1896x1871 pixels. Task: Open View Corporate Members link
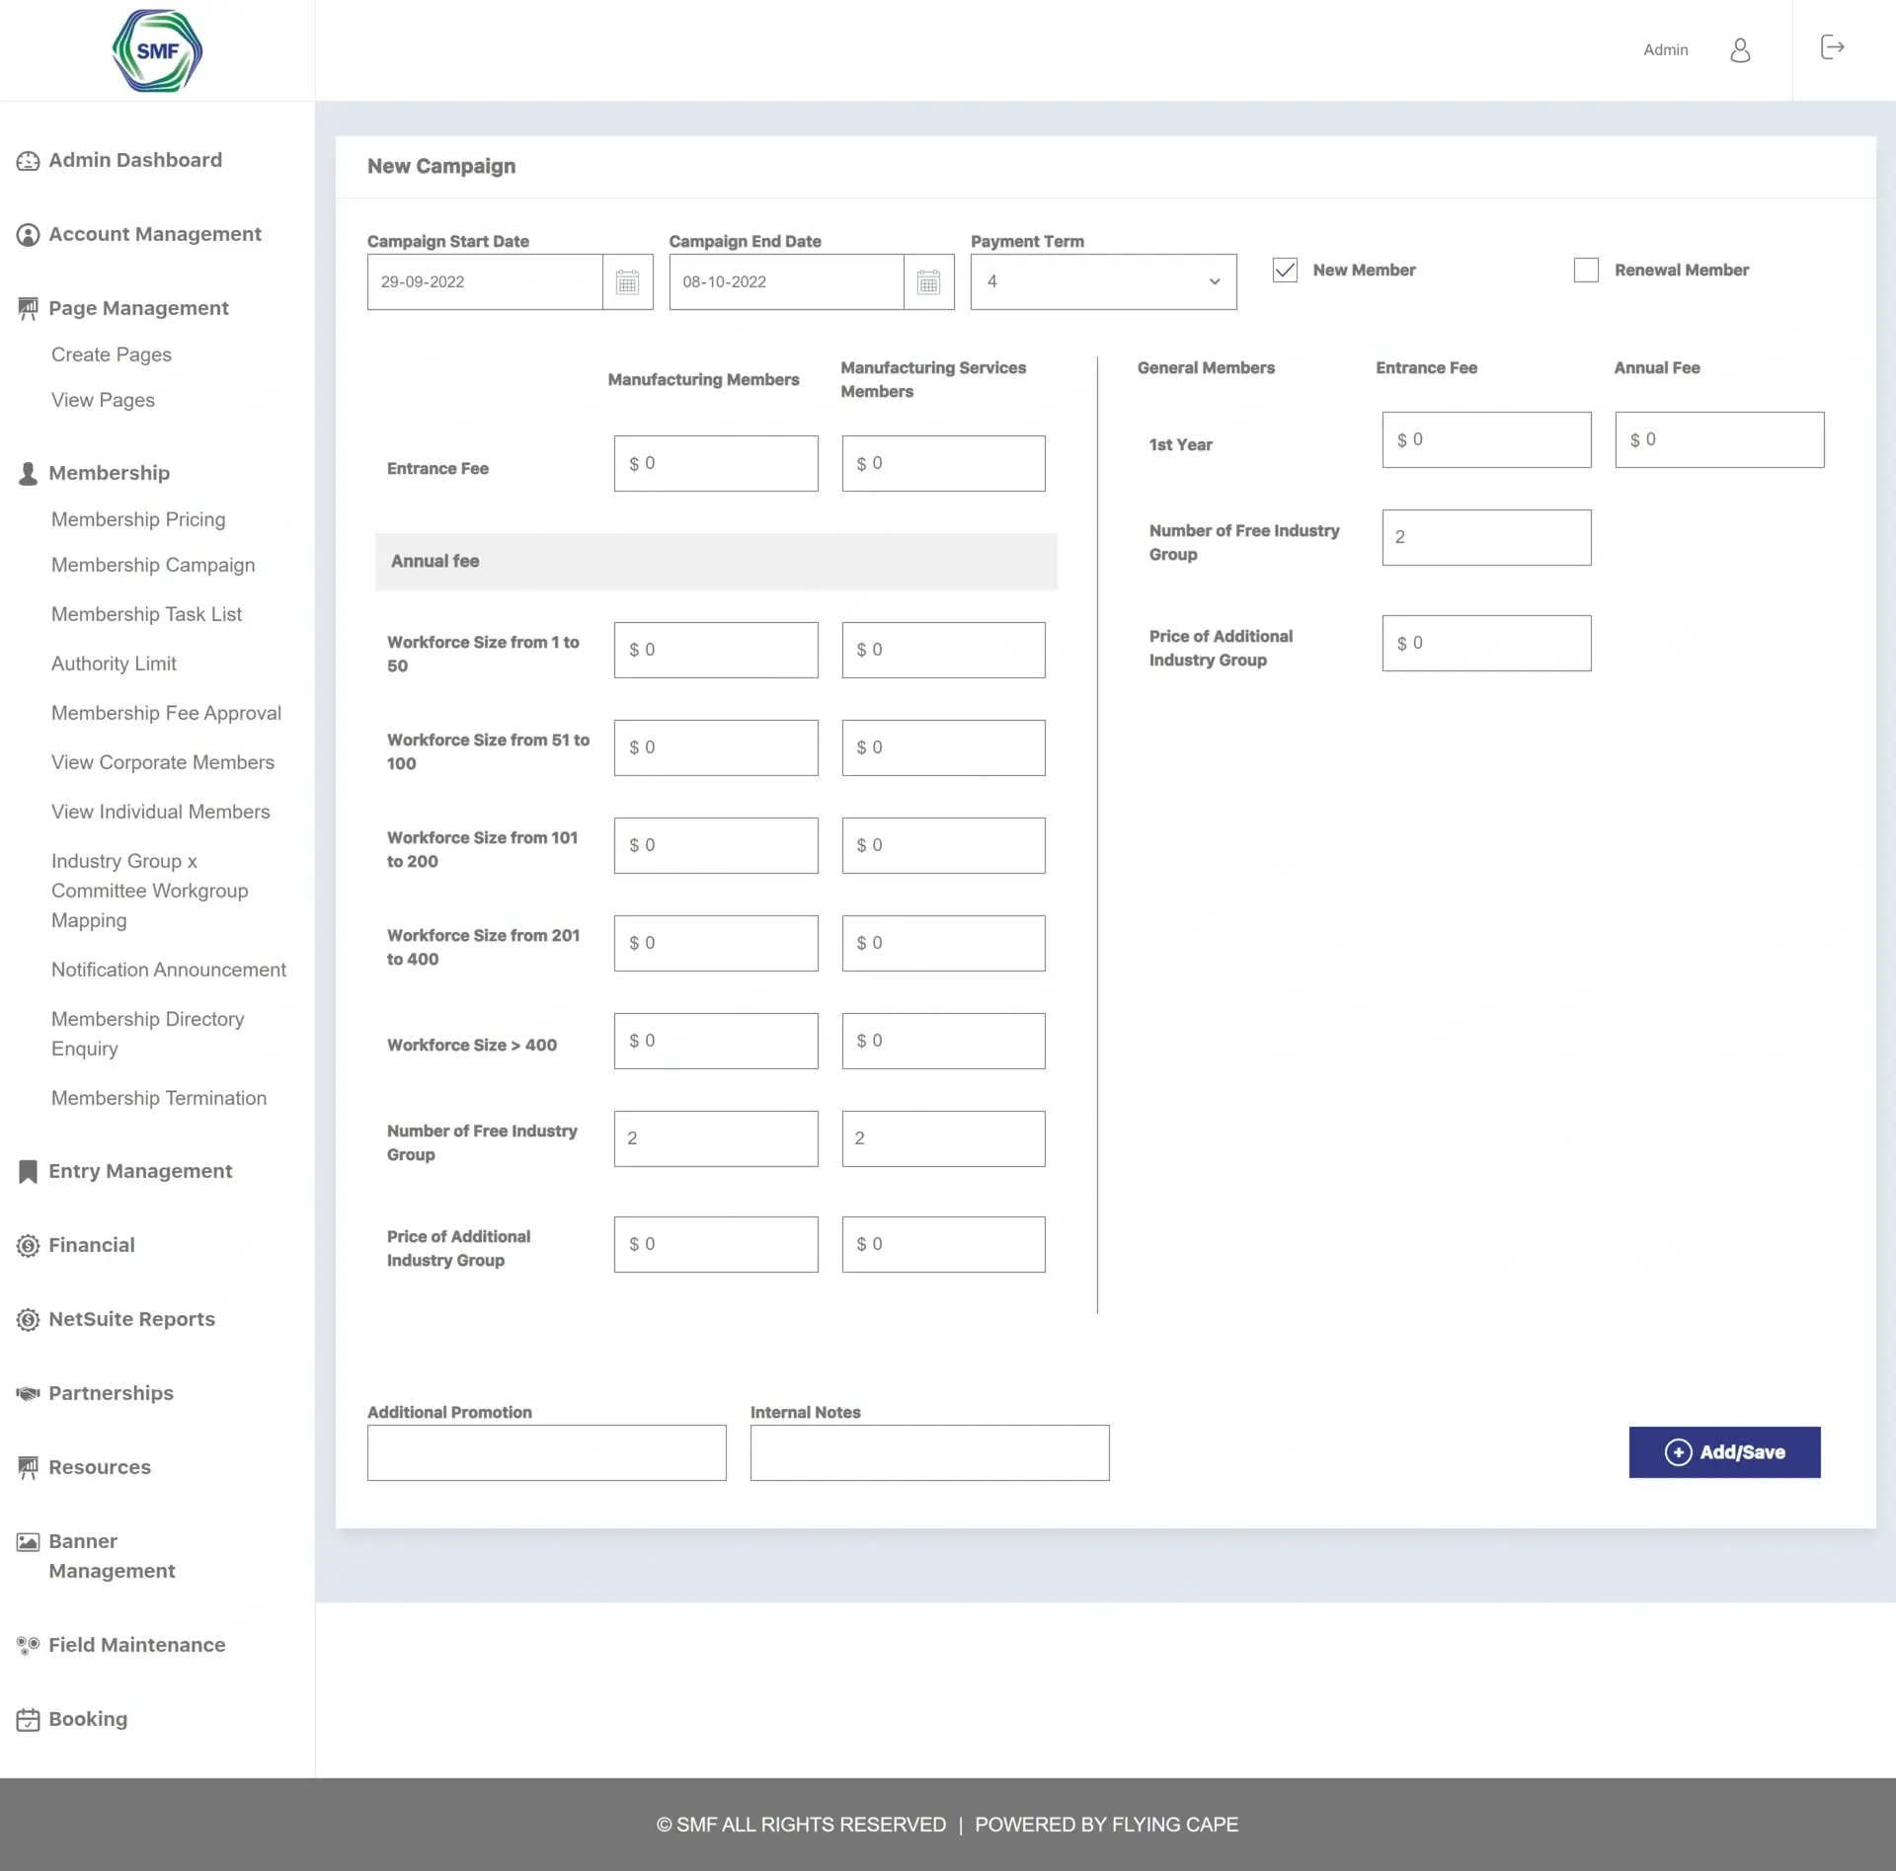tap(162, 762)
